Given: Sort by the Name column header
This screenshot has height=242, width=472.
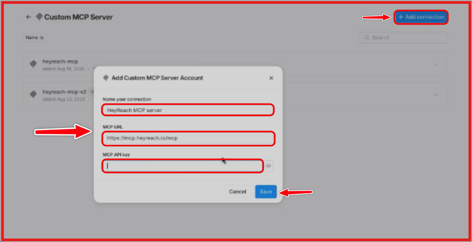Looking at the screenshot, I should pos(34,38).
